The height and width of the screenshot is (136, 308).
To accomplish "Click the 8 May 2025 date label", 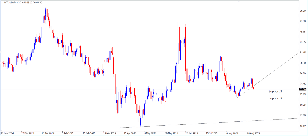I will point(150,133).
